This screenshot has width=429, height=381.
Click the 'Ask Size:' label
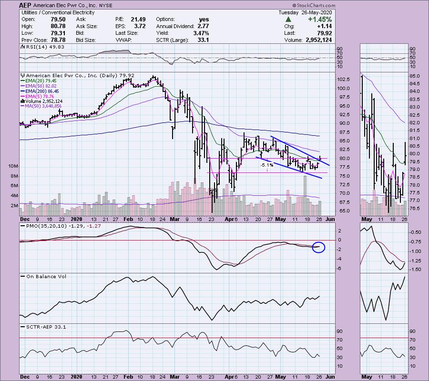pyautogui.click(x=87, y=26)
